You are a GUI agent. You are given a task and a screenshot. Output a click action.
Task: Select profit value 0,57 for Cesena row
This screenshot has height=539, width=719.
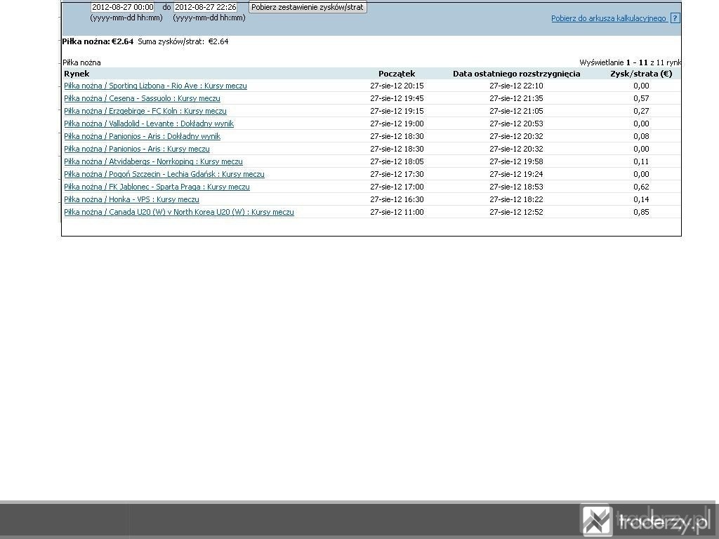pyautogui.click(x=641, y=98)
